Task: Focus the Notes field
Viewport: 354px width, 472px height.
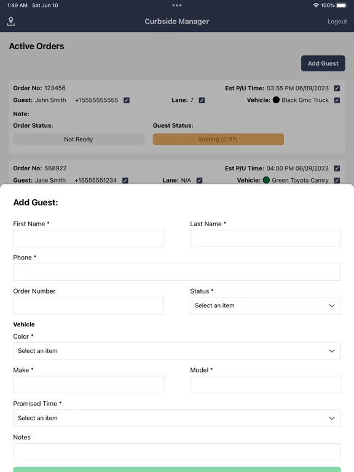Action: click(x=177, y=452)
